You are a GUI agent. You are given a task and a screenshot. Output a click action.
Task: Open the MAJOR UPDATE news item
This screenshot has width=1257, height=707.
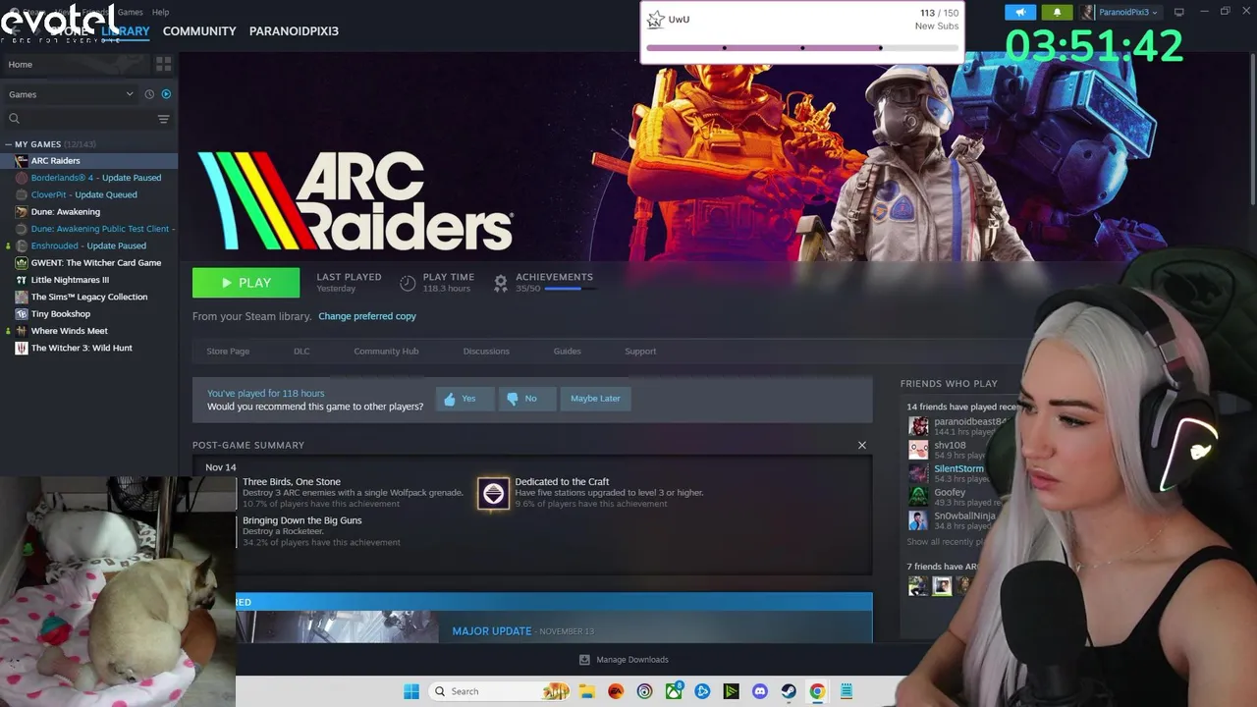tap(492, 631)
